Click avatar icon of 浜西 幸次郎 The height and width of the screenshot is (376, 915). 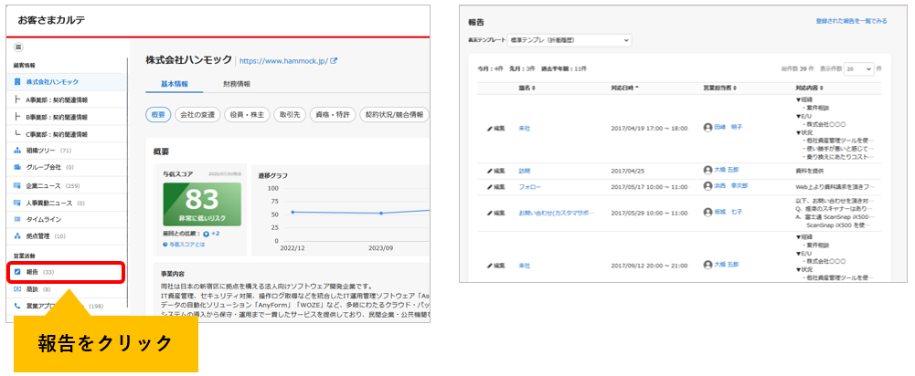(708, 186)
